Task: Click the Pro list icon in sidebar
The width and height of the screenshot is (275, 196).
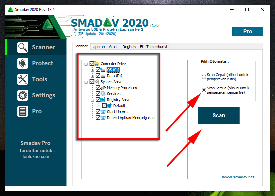Action: point(23,111)
